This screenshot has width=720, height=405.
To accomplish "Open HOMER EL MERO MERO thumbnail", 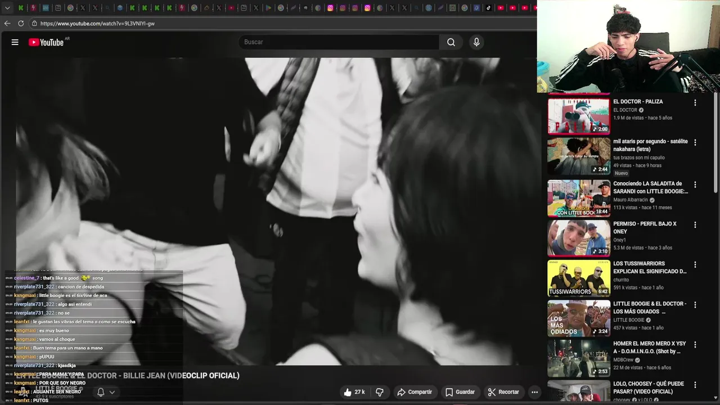I will 579,358.
